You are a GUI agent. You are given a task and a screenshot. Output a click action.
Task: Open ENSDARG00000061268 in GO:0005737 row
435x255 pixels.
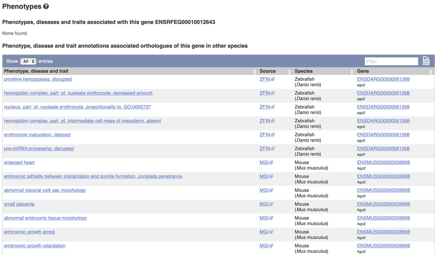click(383, 107)
